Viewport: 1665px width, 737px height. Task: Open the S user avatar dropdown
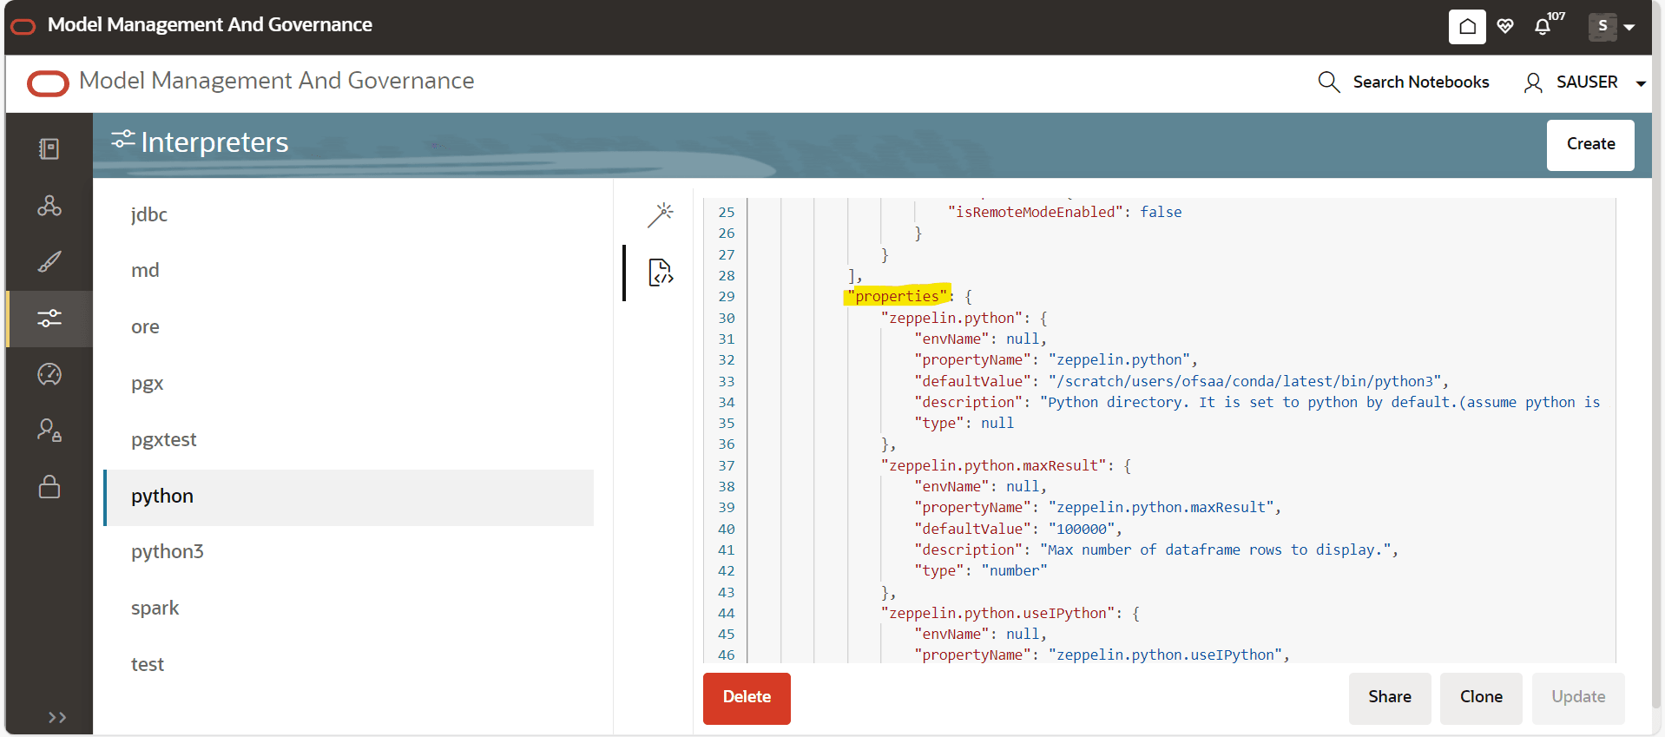[1612, 27]
